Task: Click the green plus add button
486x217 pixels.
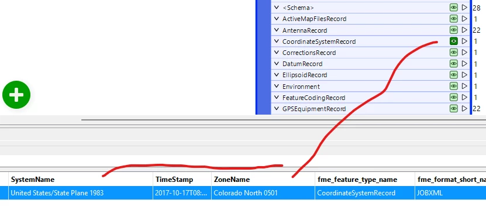Action: tap(16, 95)
